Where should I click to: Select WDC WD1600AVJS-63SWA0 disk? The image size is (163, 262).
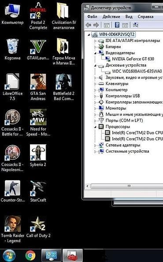[x=137, y=71]
